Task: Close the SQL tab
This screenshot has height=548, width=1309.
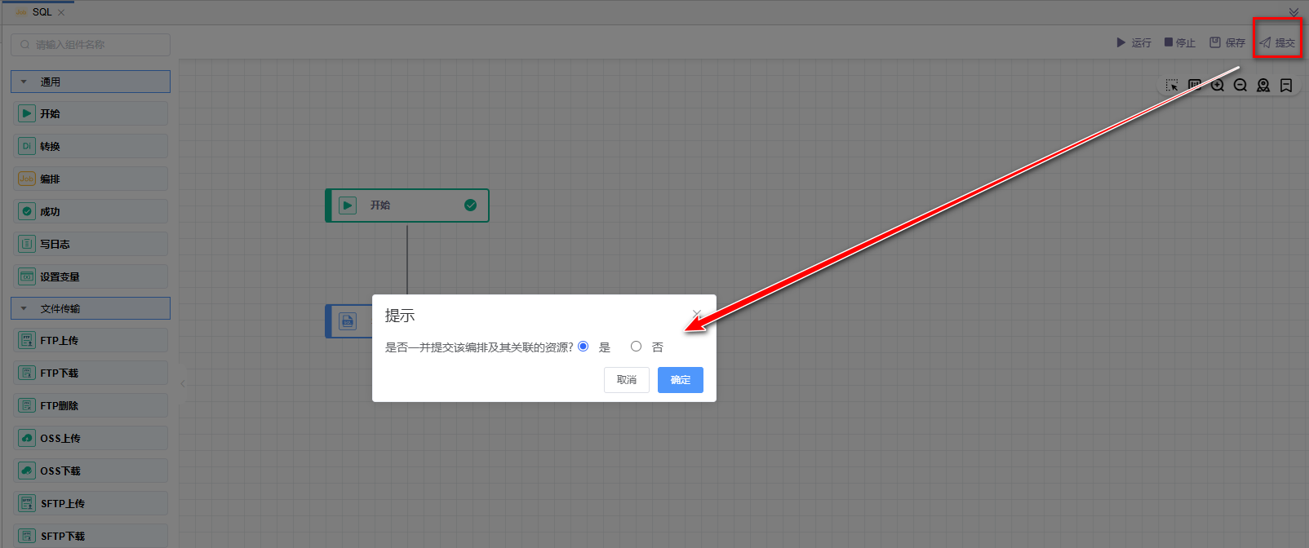Action: click(x=61, y=12)
